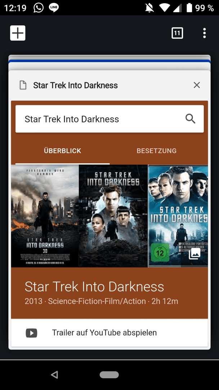Viewport: 219px width, 390px height.
Task: Open the middle crew poster thumbnail
Action: (x=113, y=216)
